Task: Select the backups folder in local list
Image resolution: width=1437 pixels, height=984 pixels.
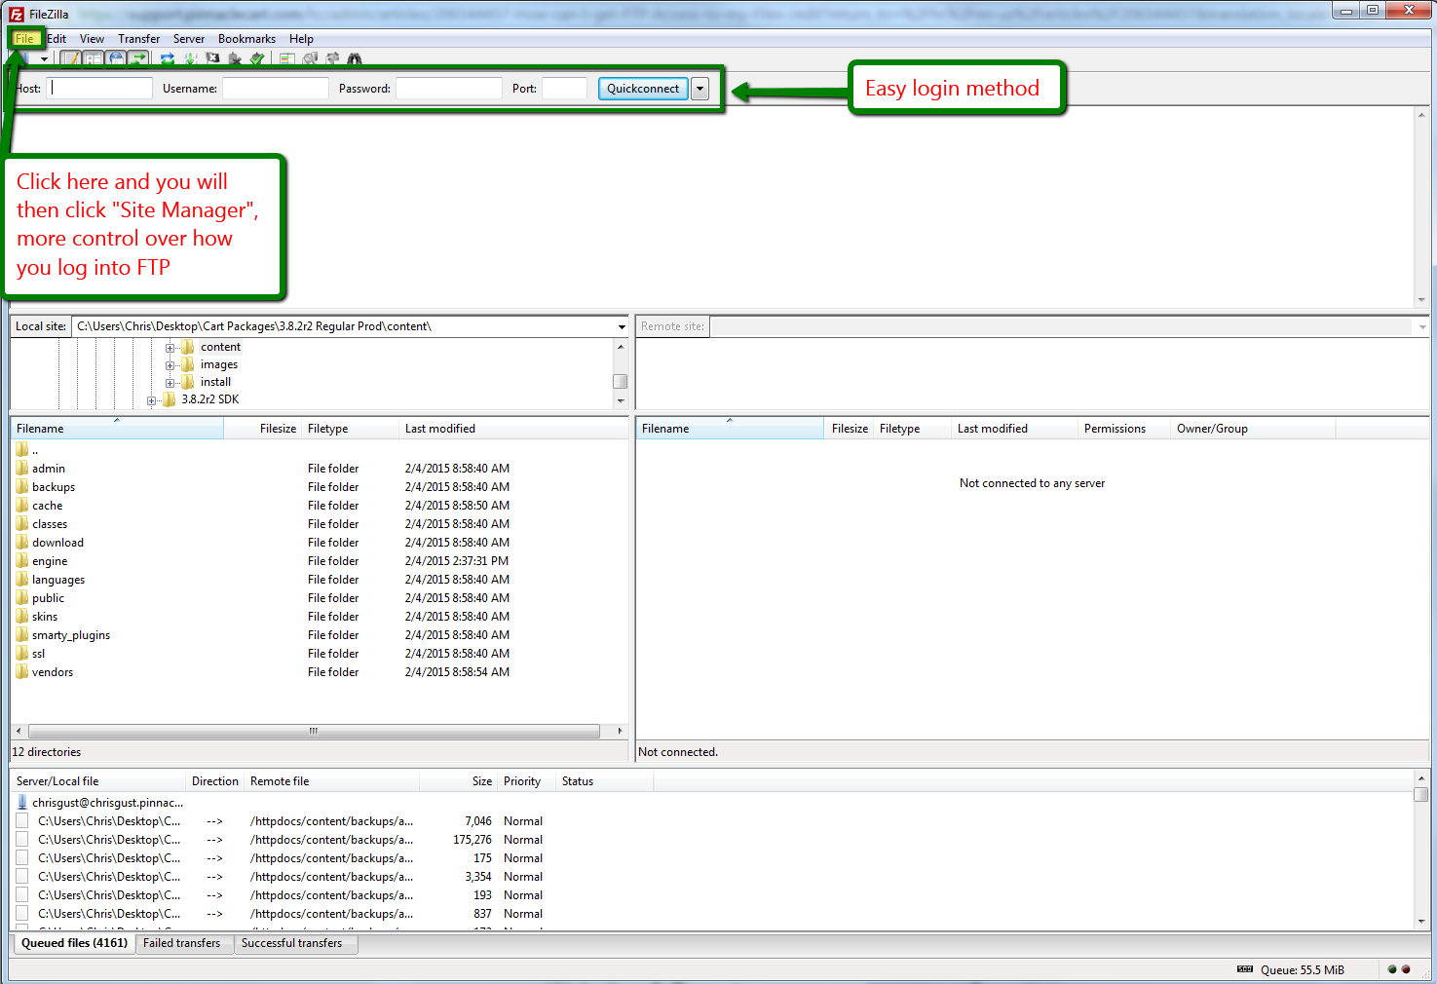Action: point(53,487)
